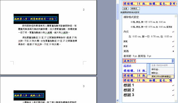
Task: Click the 新樣式... button
Action: tap(135, 9)
